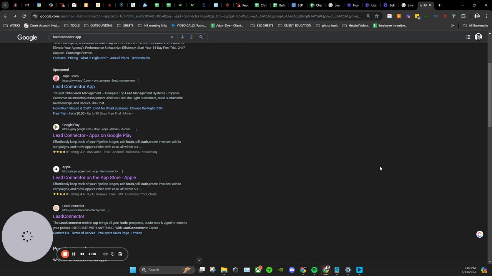Open Copilot in the system tray

tap(484, 270)
